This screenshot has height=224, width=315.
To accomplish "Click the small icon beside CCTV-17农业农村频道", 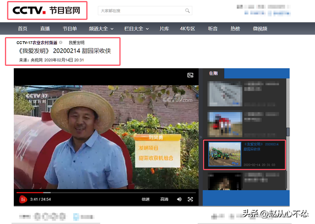I will click(61, 43).
